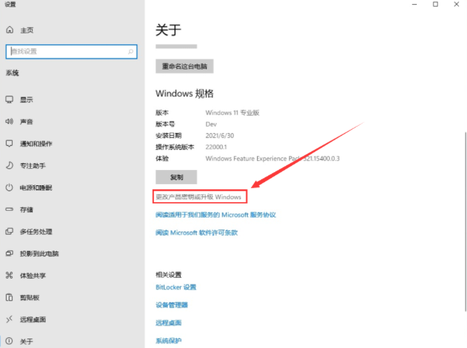This screenshot has width=467, height=348.
Task: Click Change product key or upgrade Windows link
Action: (x=198, y=197)
